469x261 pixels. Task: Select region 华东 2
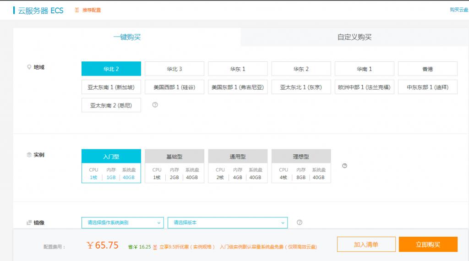(301, 69)
